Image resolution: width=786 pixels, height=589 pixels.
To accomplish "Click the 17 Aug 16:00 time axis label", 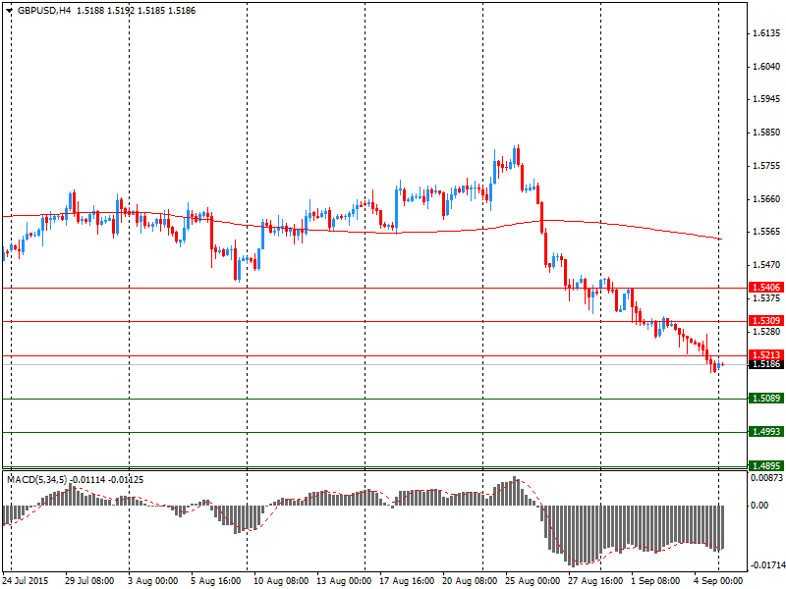I will coord(407,581).
